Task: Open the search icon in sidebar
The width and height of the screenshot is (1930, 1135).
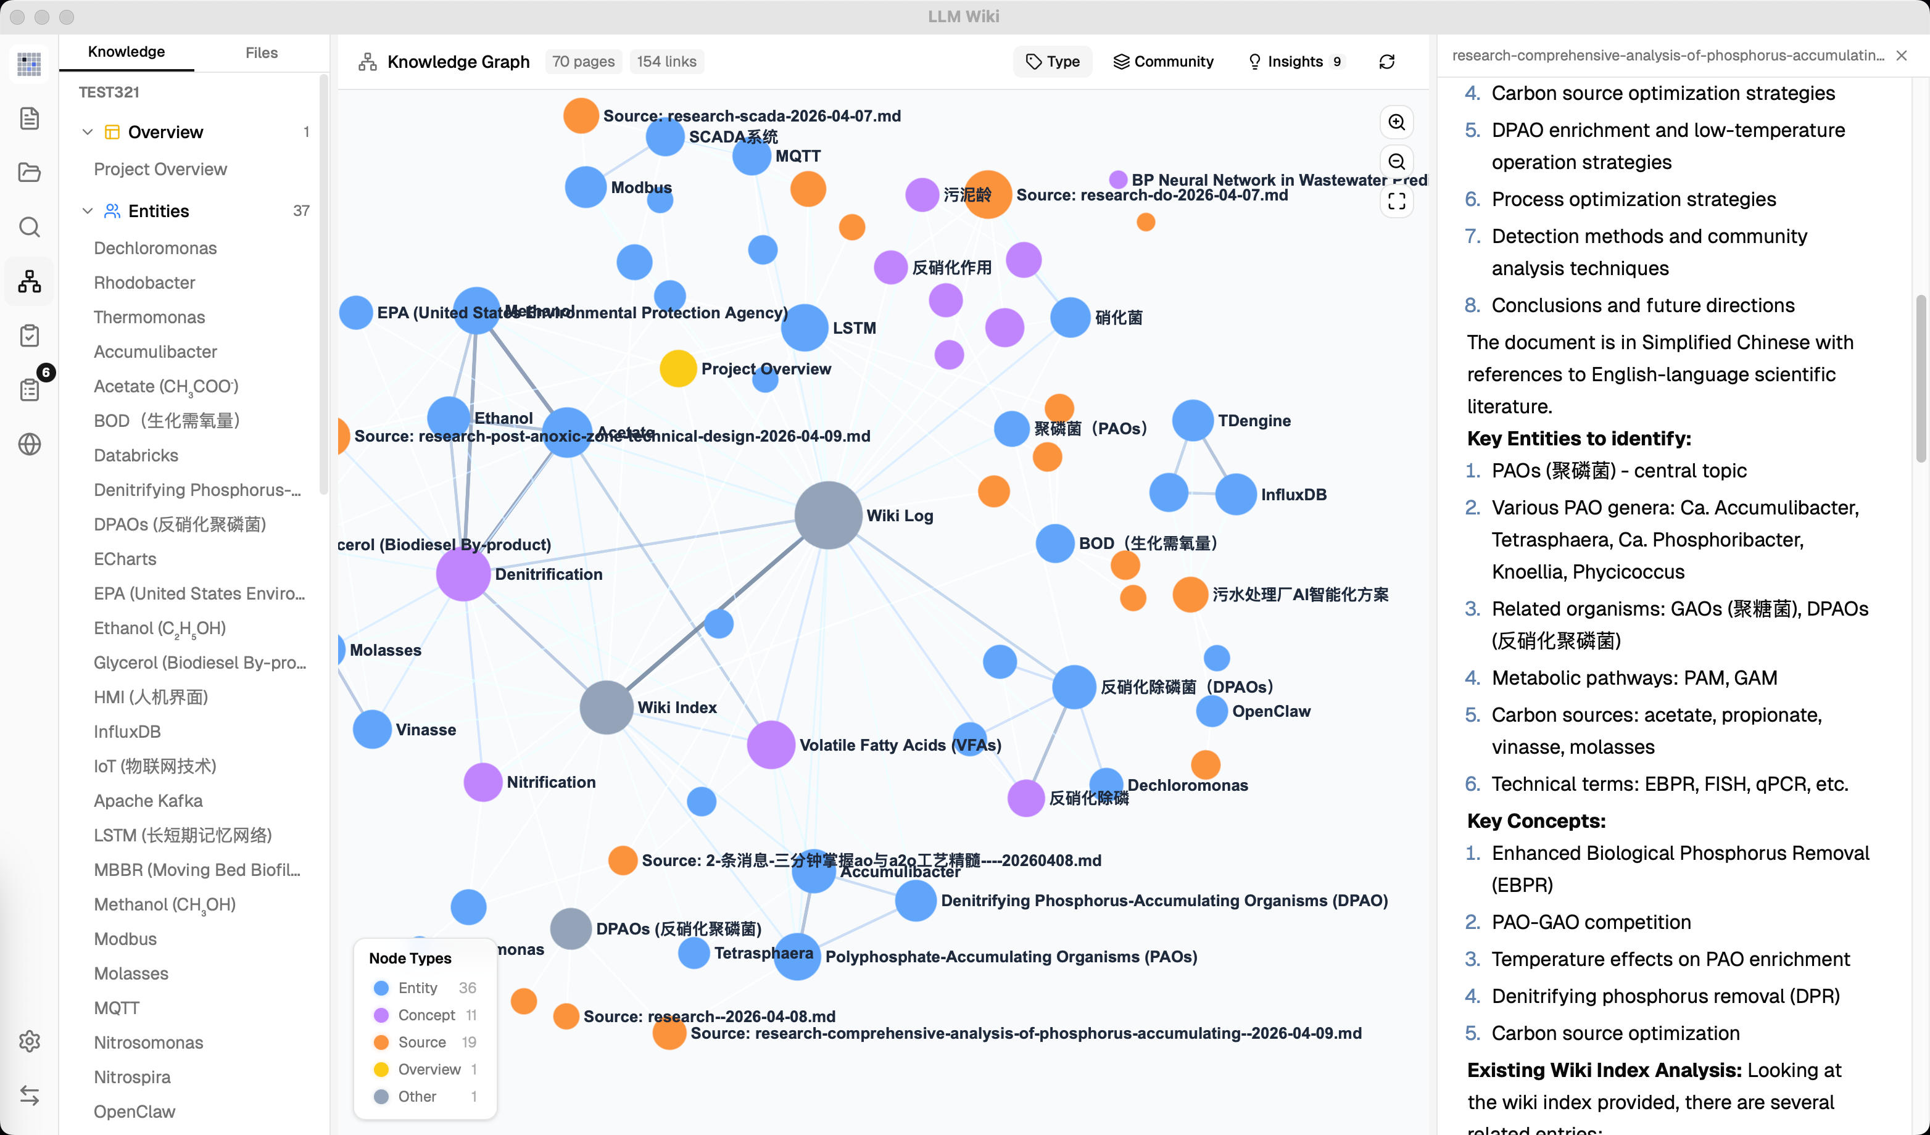Action: (x=29, y=227)
